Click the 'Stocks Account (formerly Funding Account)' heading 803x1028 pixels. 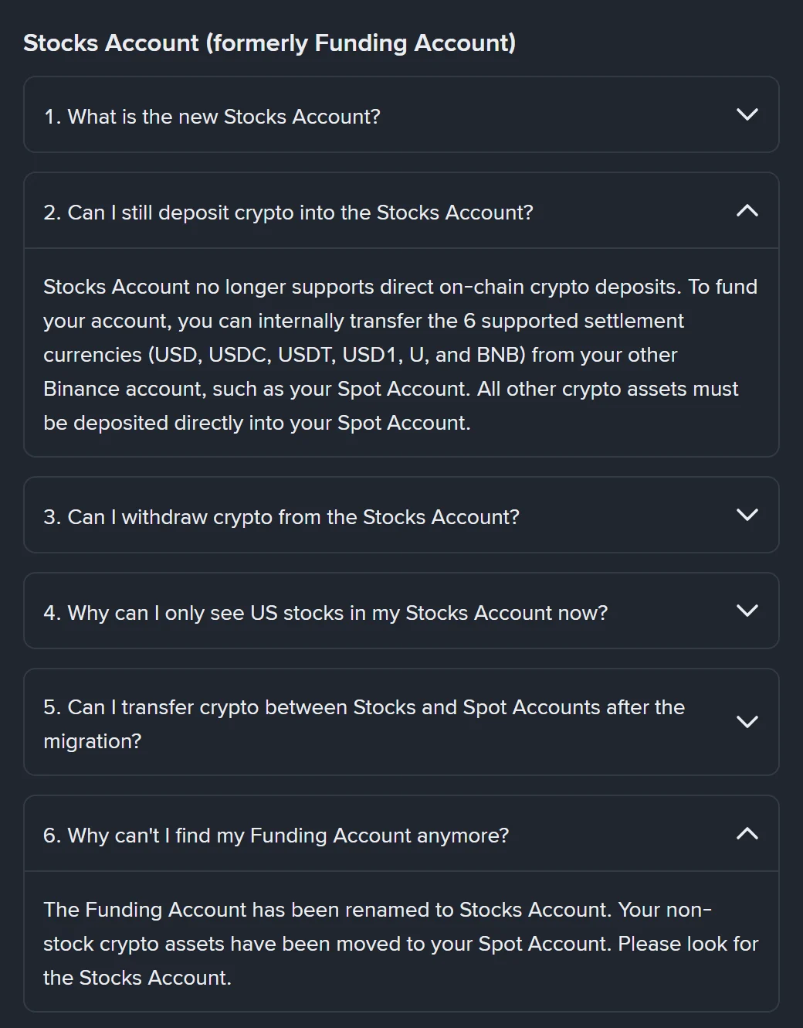(269, 43)
